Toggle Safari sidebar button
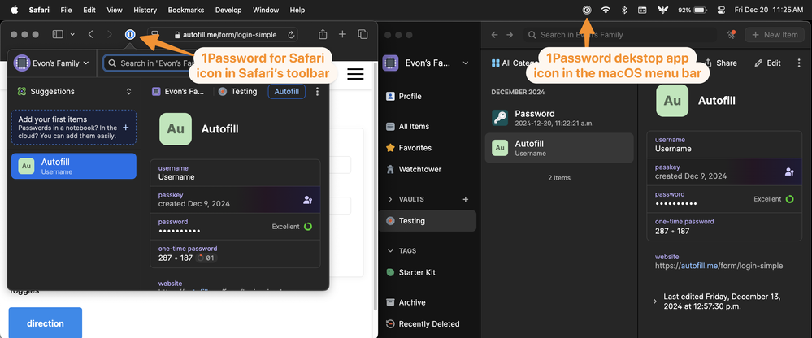Viewport: 812px width, 338px height. [58, 35]
